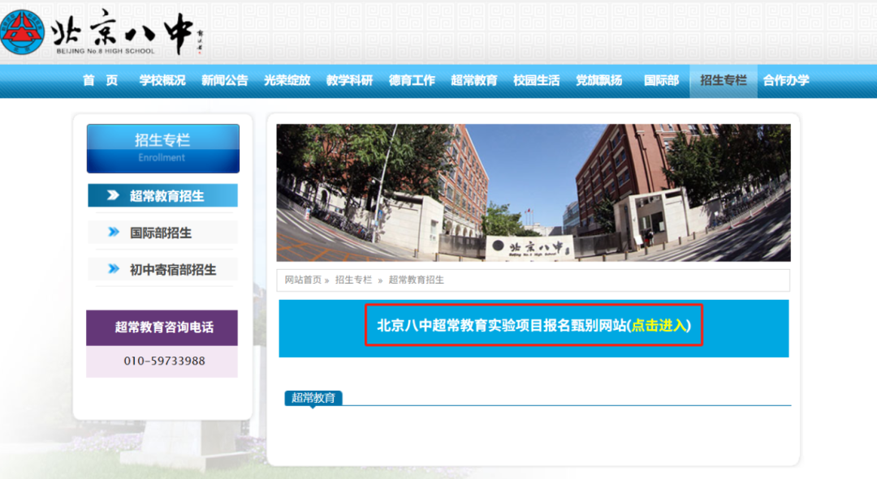Select 教学科研 in the navigation bar

pos(349,80)
